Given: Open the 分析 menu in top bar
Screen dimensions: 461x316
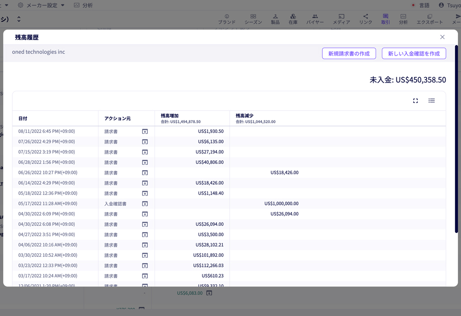Looking at the screenshot, I should tap(83, 5).
